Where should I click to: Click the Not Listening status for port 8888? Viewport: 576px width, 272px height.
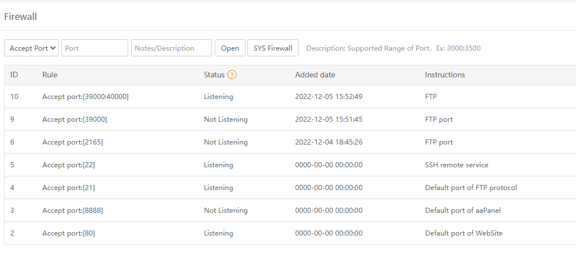click(x=226, y=211)
